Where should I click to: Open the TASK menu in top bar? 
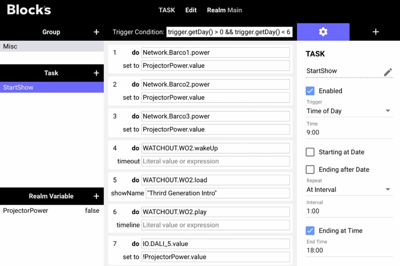(167, 10)
